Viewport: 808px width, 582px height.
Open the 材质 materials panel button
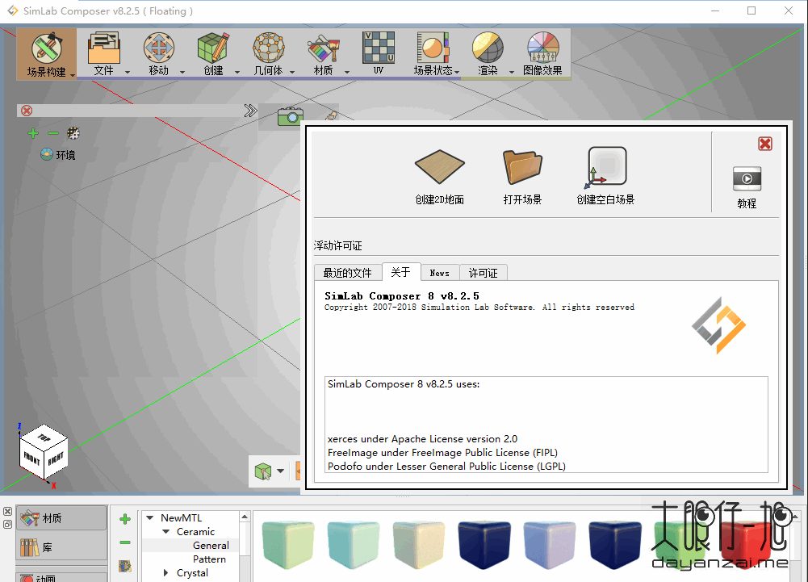point(62,518)
